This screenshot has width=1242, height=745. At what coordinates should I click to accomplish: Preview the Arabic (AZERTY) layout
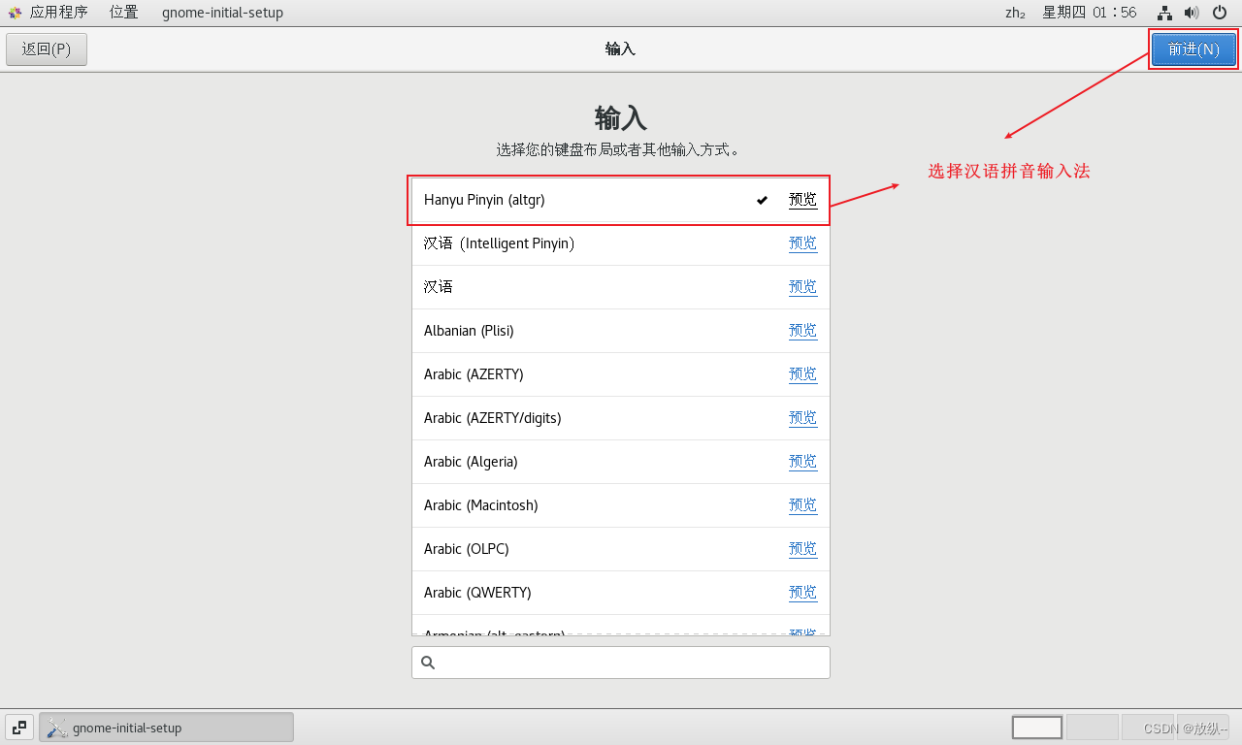pos(802,374)
